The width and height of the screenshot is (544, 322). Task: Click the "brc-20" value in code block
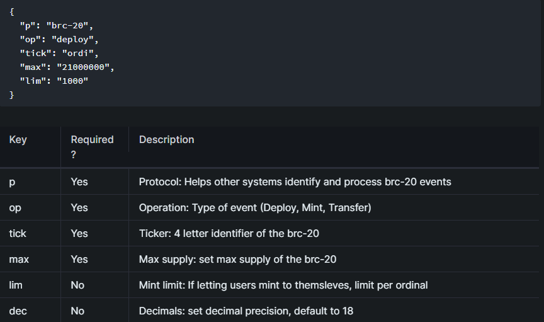click(x=69, y=25)
